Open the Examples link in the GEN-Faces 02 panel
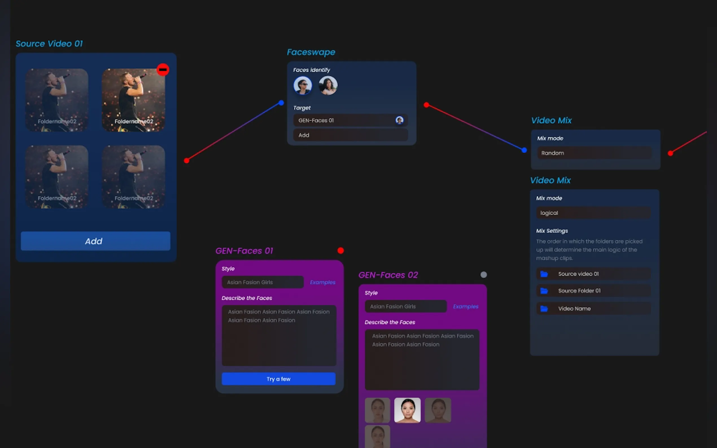717x448 pixels. tap(465, 307)
